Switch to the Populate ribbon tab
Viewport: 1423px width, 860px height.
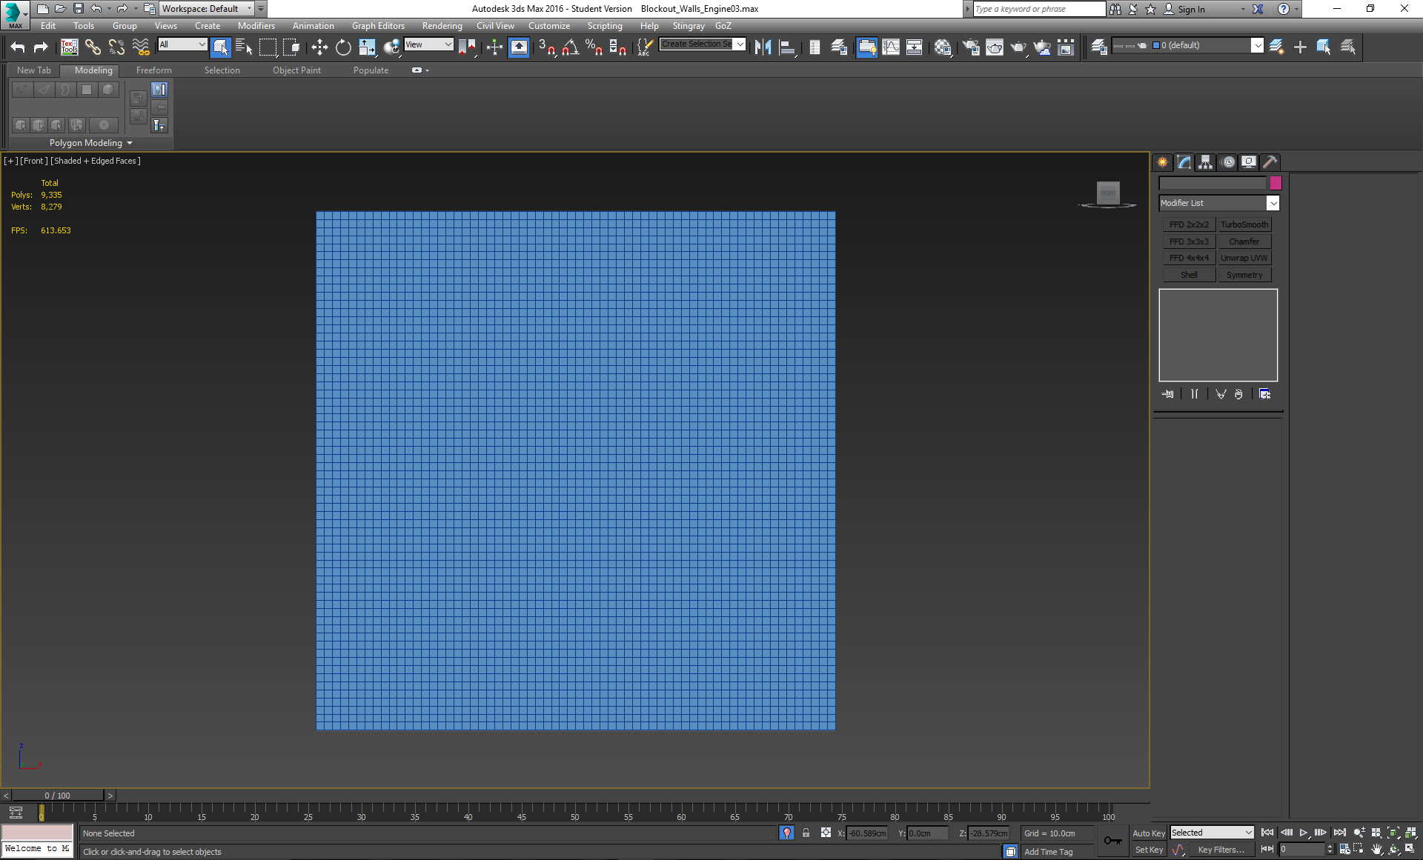pyautogui.click(x=371, y=70)
